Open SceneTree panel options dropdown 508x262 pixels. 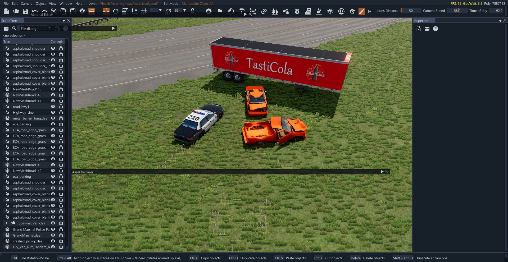coord(63,20)
